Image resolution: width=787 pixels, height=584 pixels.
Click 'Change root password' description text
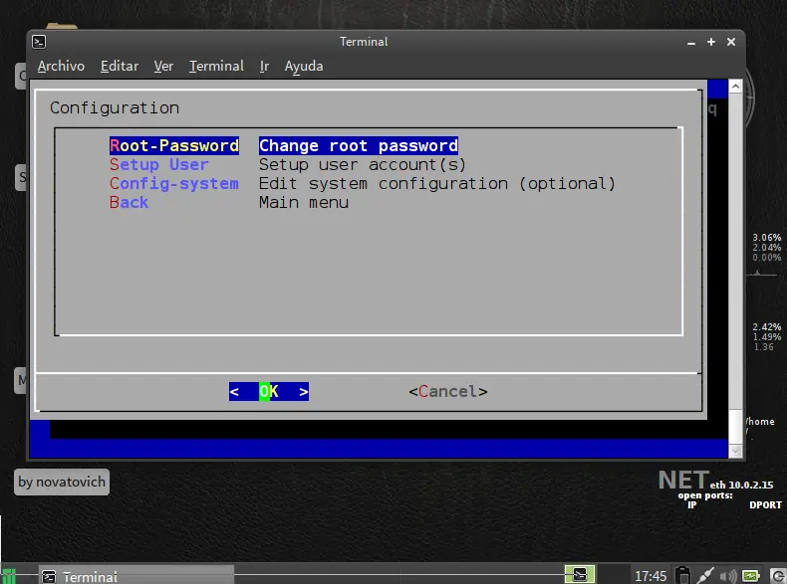(359, 146)
